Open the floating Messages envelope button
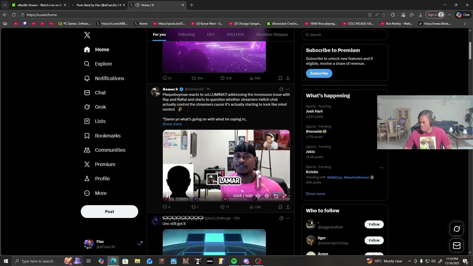The height and width of the screenshot is (266, 473). pyautogui.click(x=457, y=246)
